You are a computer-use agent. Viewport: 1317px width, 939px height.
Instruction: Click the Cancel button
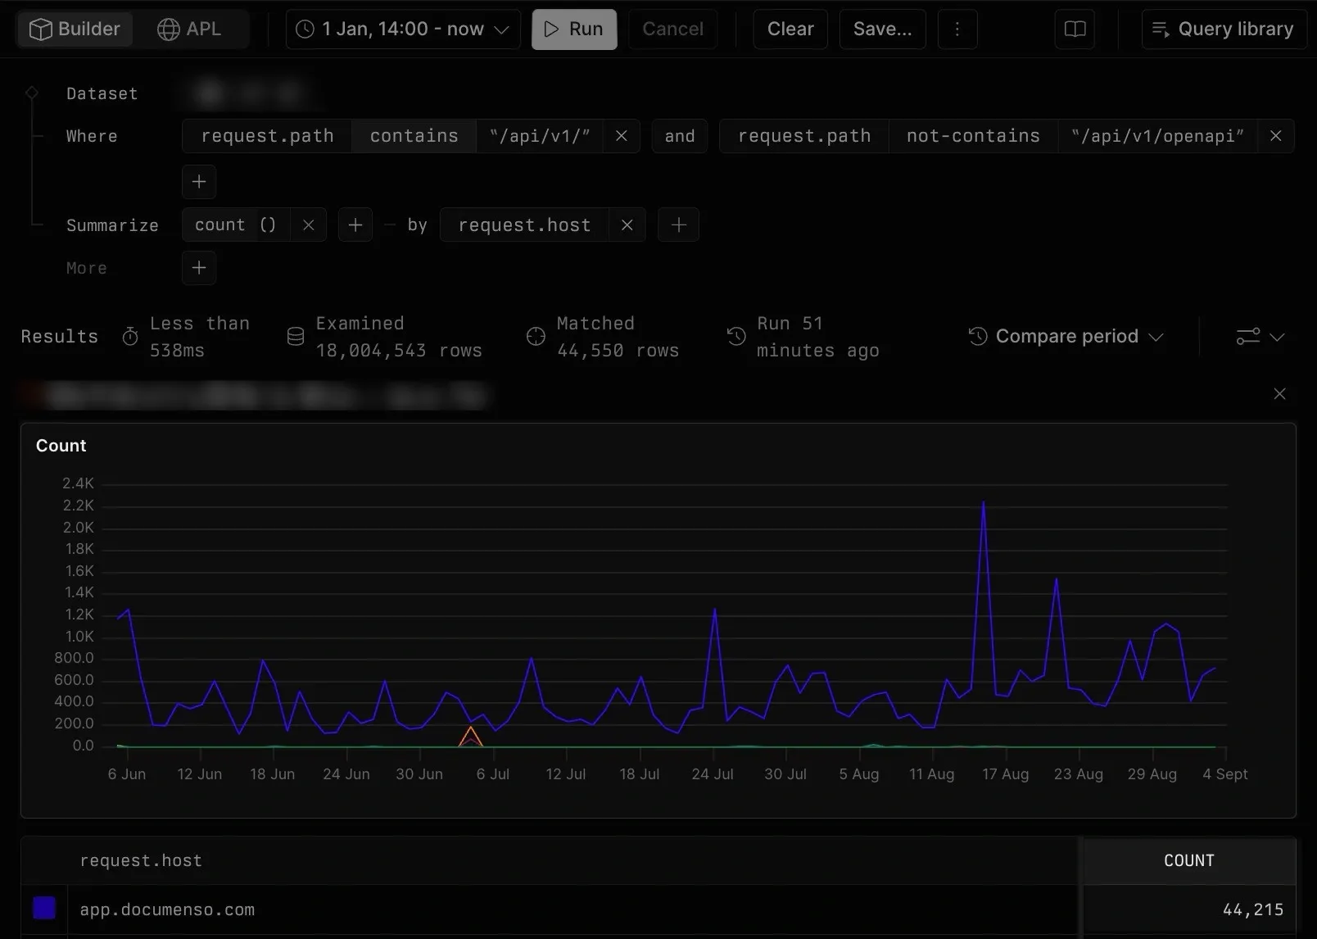point(672,29)
